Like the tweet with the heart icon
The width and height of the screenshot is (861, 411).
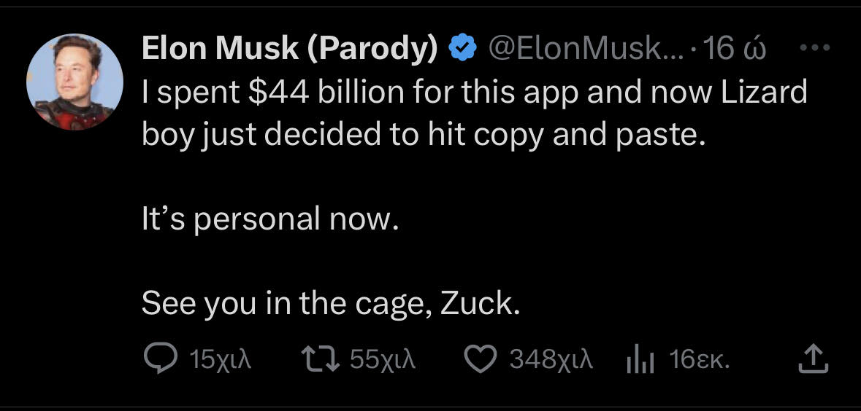(481, 359)
